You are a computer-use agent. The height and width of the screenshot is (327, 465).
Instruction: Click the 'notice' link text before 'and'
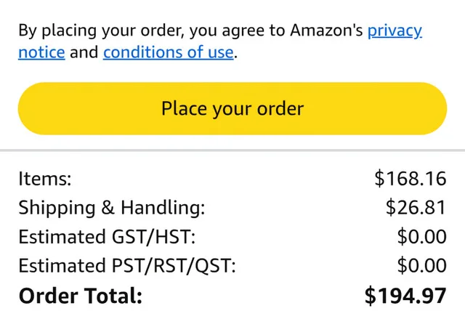click(41, 52)
